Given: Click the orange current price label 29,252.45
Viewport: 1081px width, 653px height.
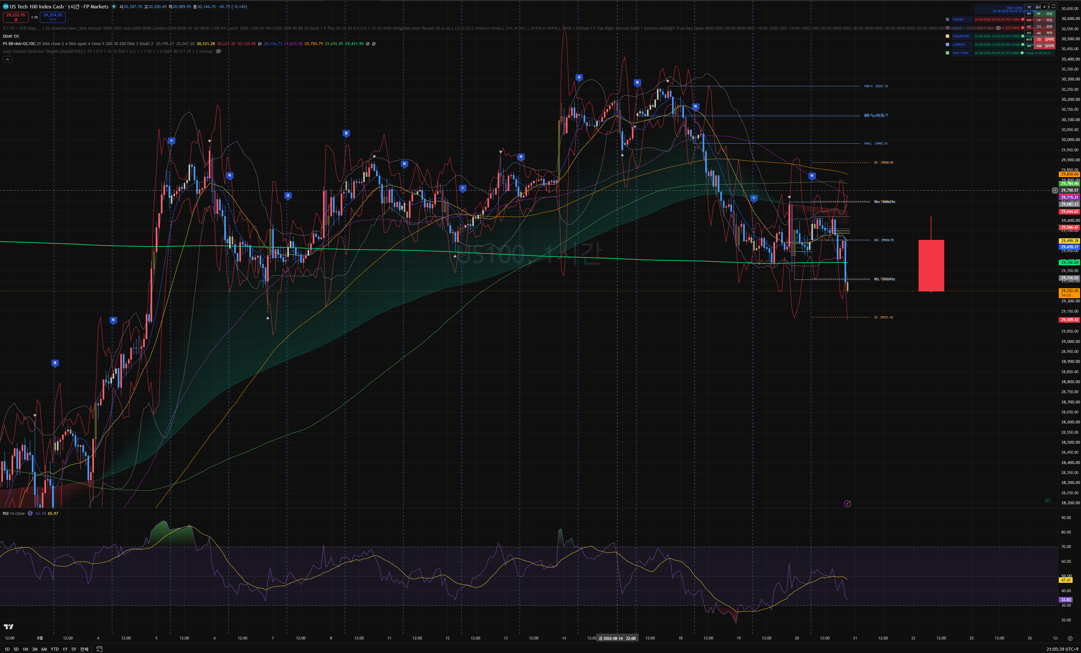Looking at the screenshot, I should point(1070,293).
